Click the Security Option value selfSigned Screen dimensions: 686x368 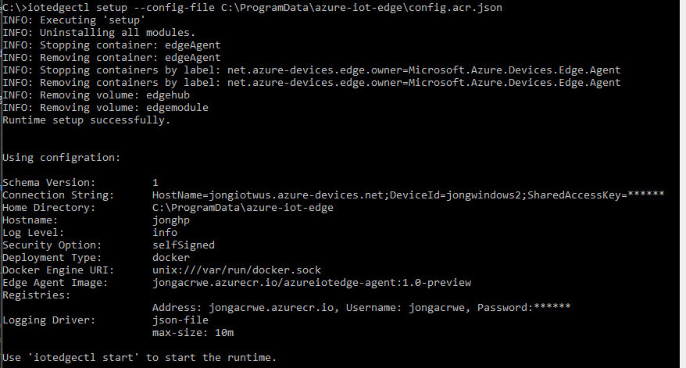coord(181,245)
